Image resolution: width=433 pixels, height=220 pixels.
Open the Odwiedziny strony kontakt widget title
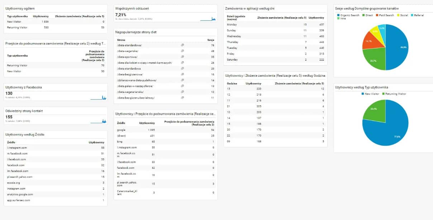coord(24,111)
